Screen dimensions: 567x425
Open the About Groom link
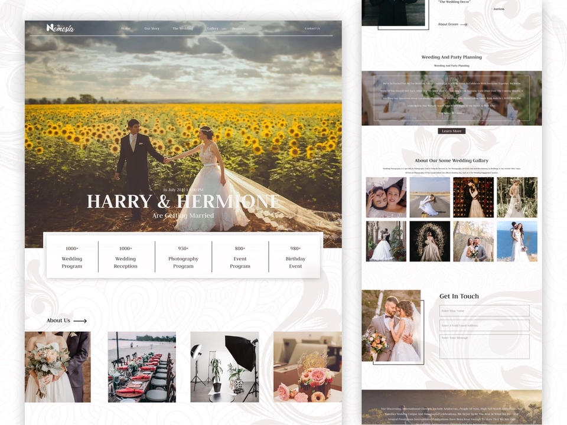click(x=448, y=24)
